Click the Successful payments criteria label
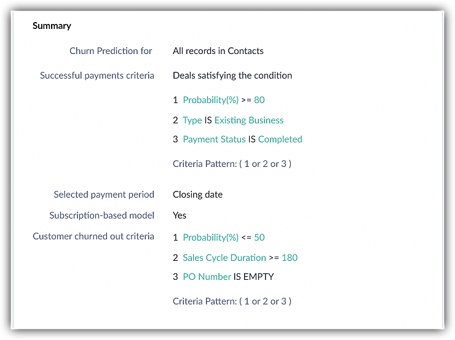This screenshot has width=455, height=340. click(x=97, y=75)
